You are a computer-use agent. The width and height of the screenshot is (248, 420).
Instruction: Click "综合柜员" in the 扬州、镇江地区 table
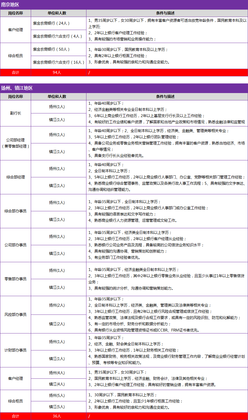tap(16, 401)
